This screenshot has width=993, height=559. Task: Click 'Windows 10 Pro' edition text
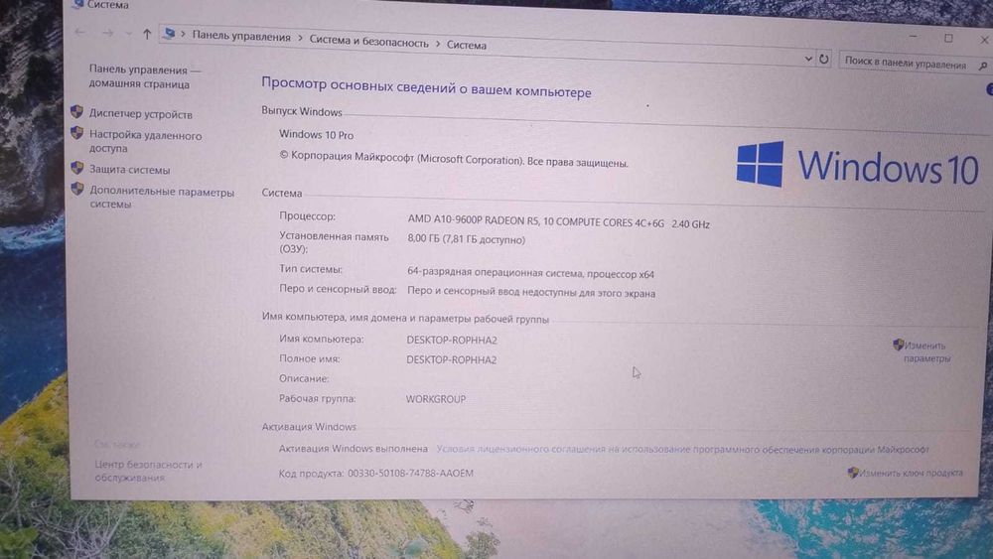tap(316, 134)
